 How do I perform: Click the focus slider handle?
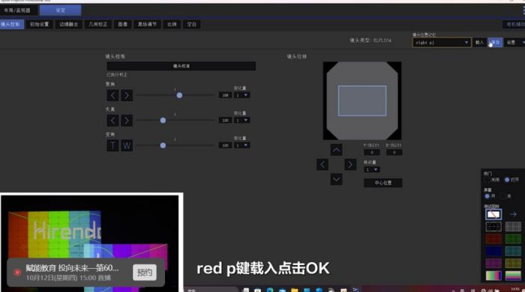(179, 95)
